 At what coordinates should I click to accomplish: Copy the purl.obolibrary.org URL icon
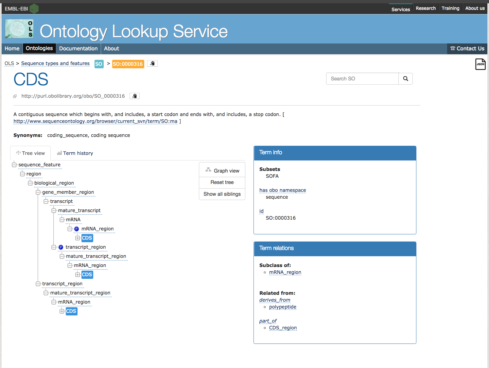[x=134, y=96]
